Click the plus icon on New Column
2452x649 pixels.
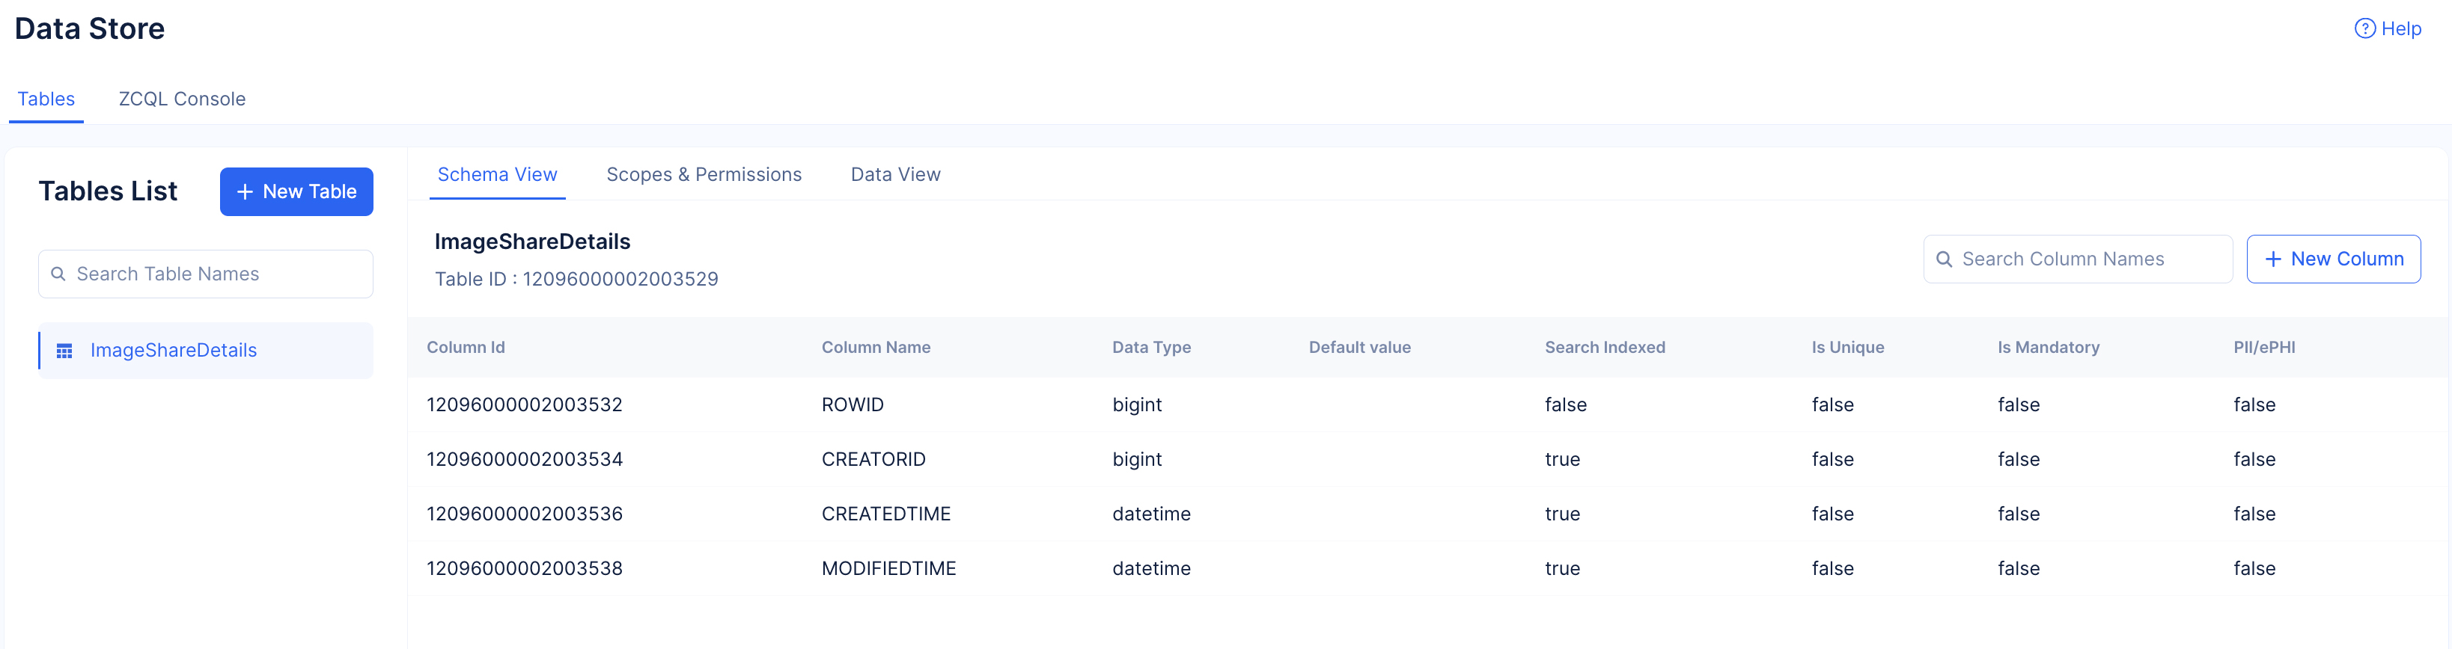click(x=2273, y=259)
